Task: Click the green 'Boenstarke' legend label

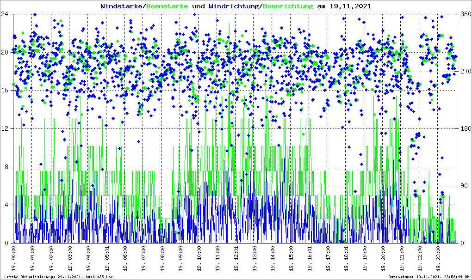Action: (x=167, y=6)
